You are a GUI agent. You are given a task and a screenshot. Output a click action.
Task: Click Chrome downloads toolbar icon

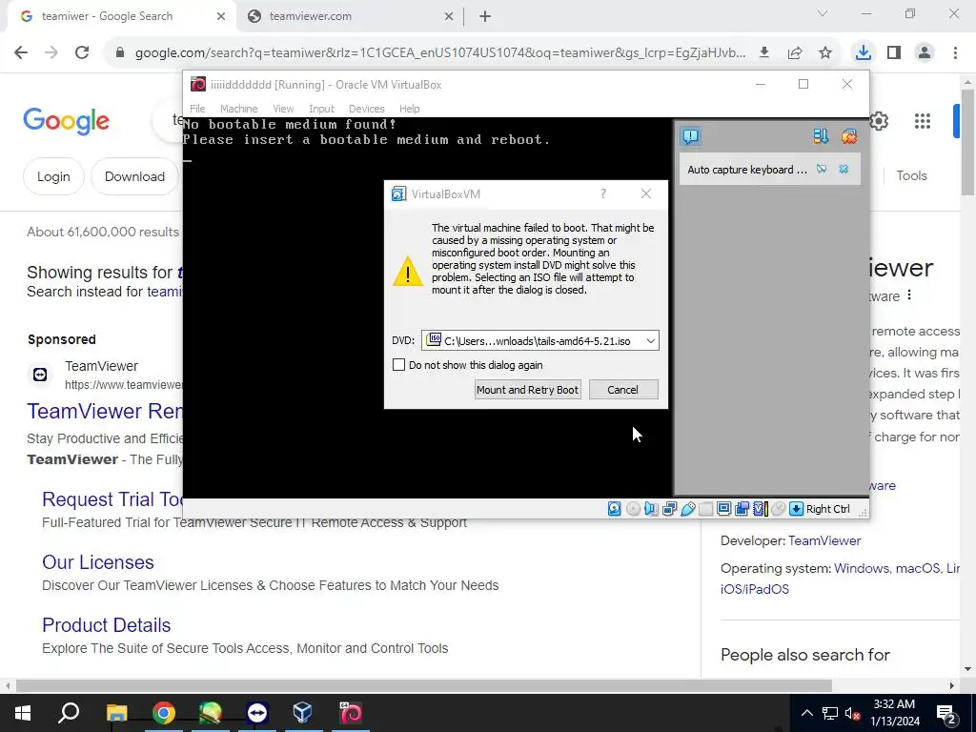click(863, 52)
